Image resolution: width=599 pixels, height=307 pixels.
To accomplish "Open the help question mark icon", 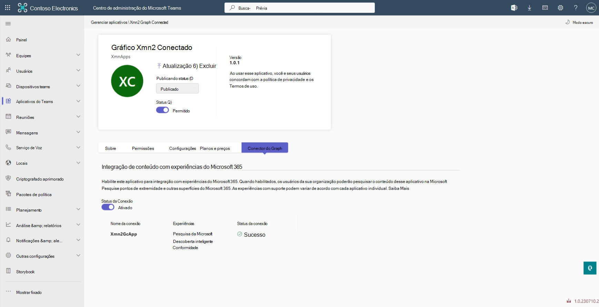I will pos(576,8).
